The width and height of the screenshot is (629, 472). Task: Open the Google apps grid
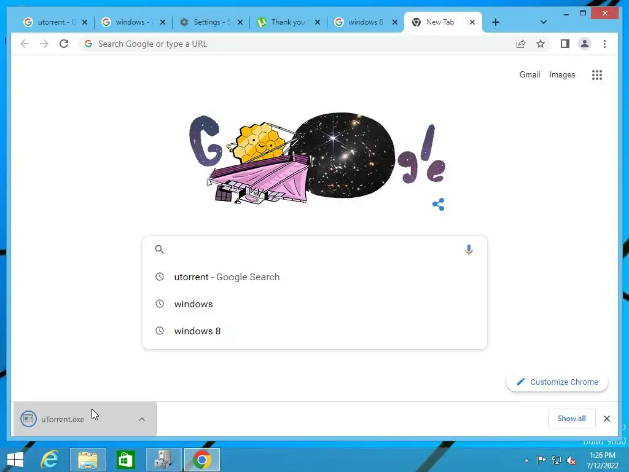(x=597, y=74)
